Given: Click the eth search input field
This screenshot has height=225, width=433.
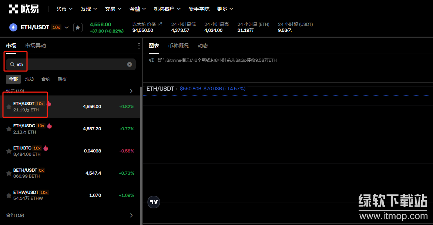Looking at the screenshot, I should (70, 64).
